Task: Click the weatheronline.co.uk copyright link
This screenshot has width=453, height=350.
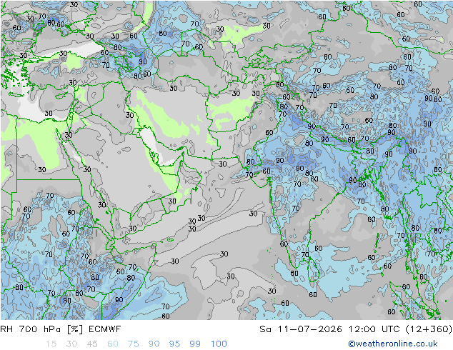Action: point(393,344)
